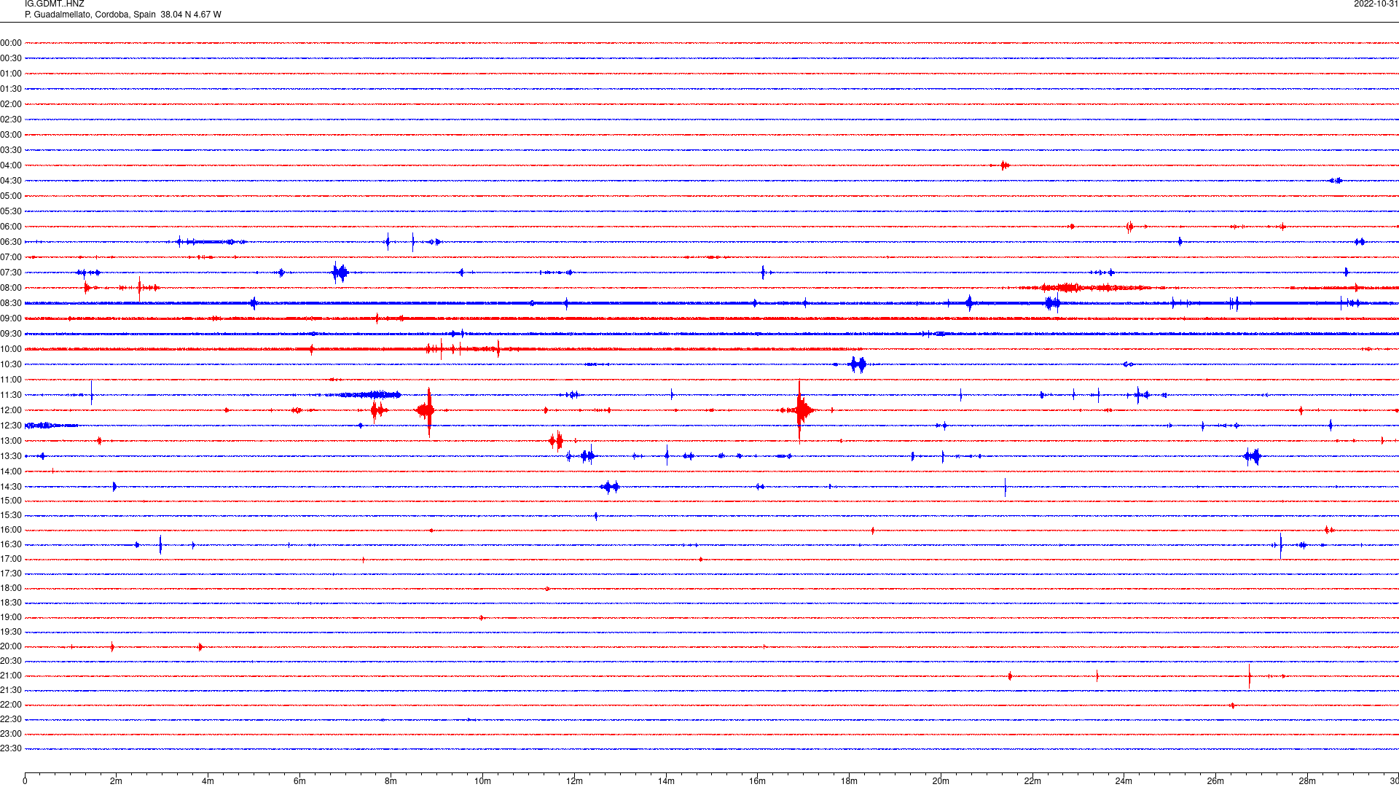Select the 13:30 trace label
1399x787 pixels.
[11, 456]
